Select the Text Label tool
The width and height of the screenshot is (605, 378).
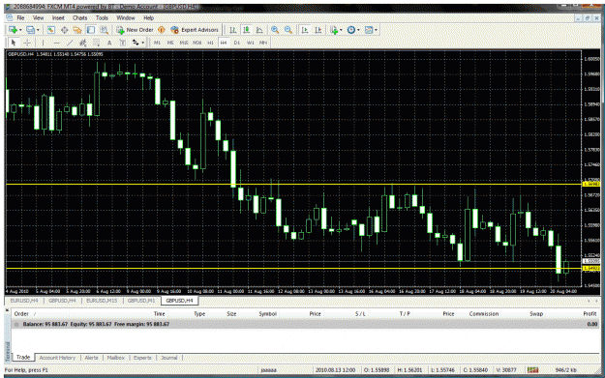[122, 43]
